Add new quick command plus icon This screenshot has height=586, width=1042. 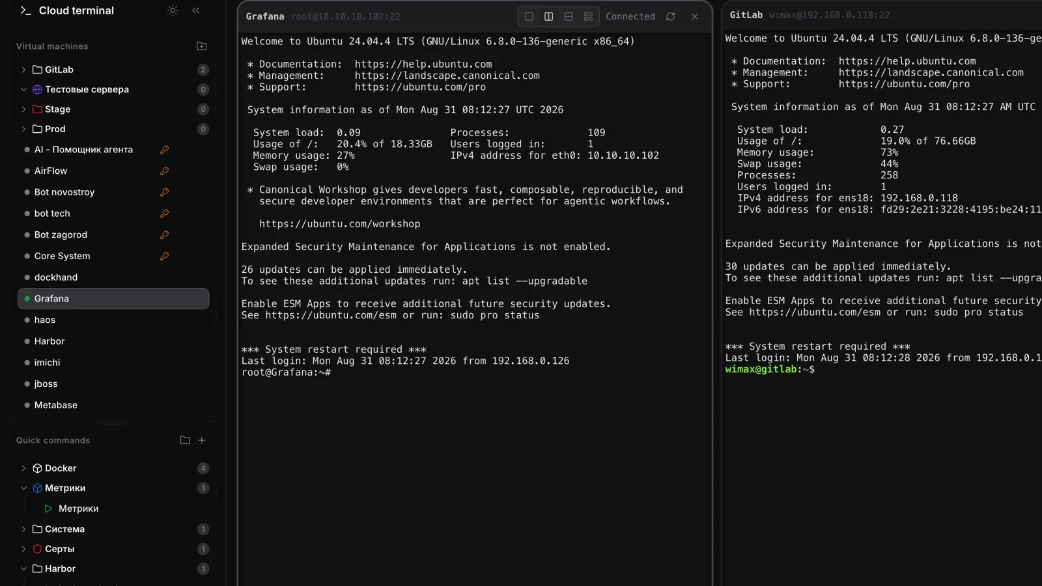pyautogui.click(x=202, y=440)
